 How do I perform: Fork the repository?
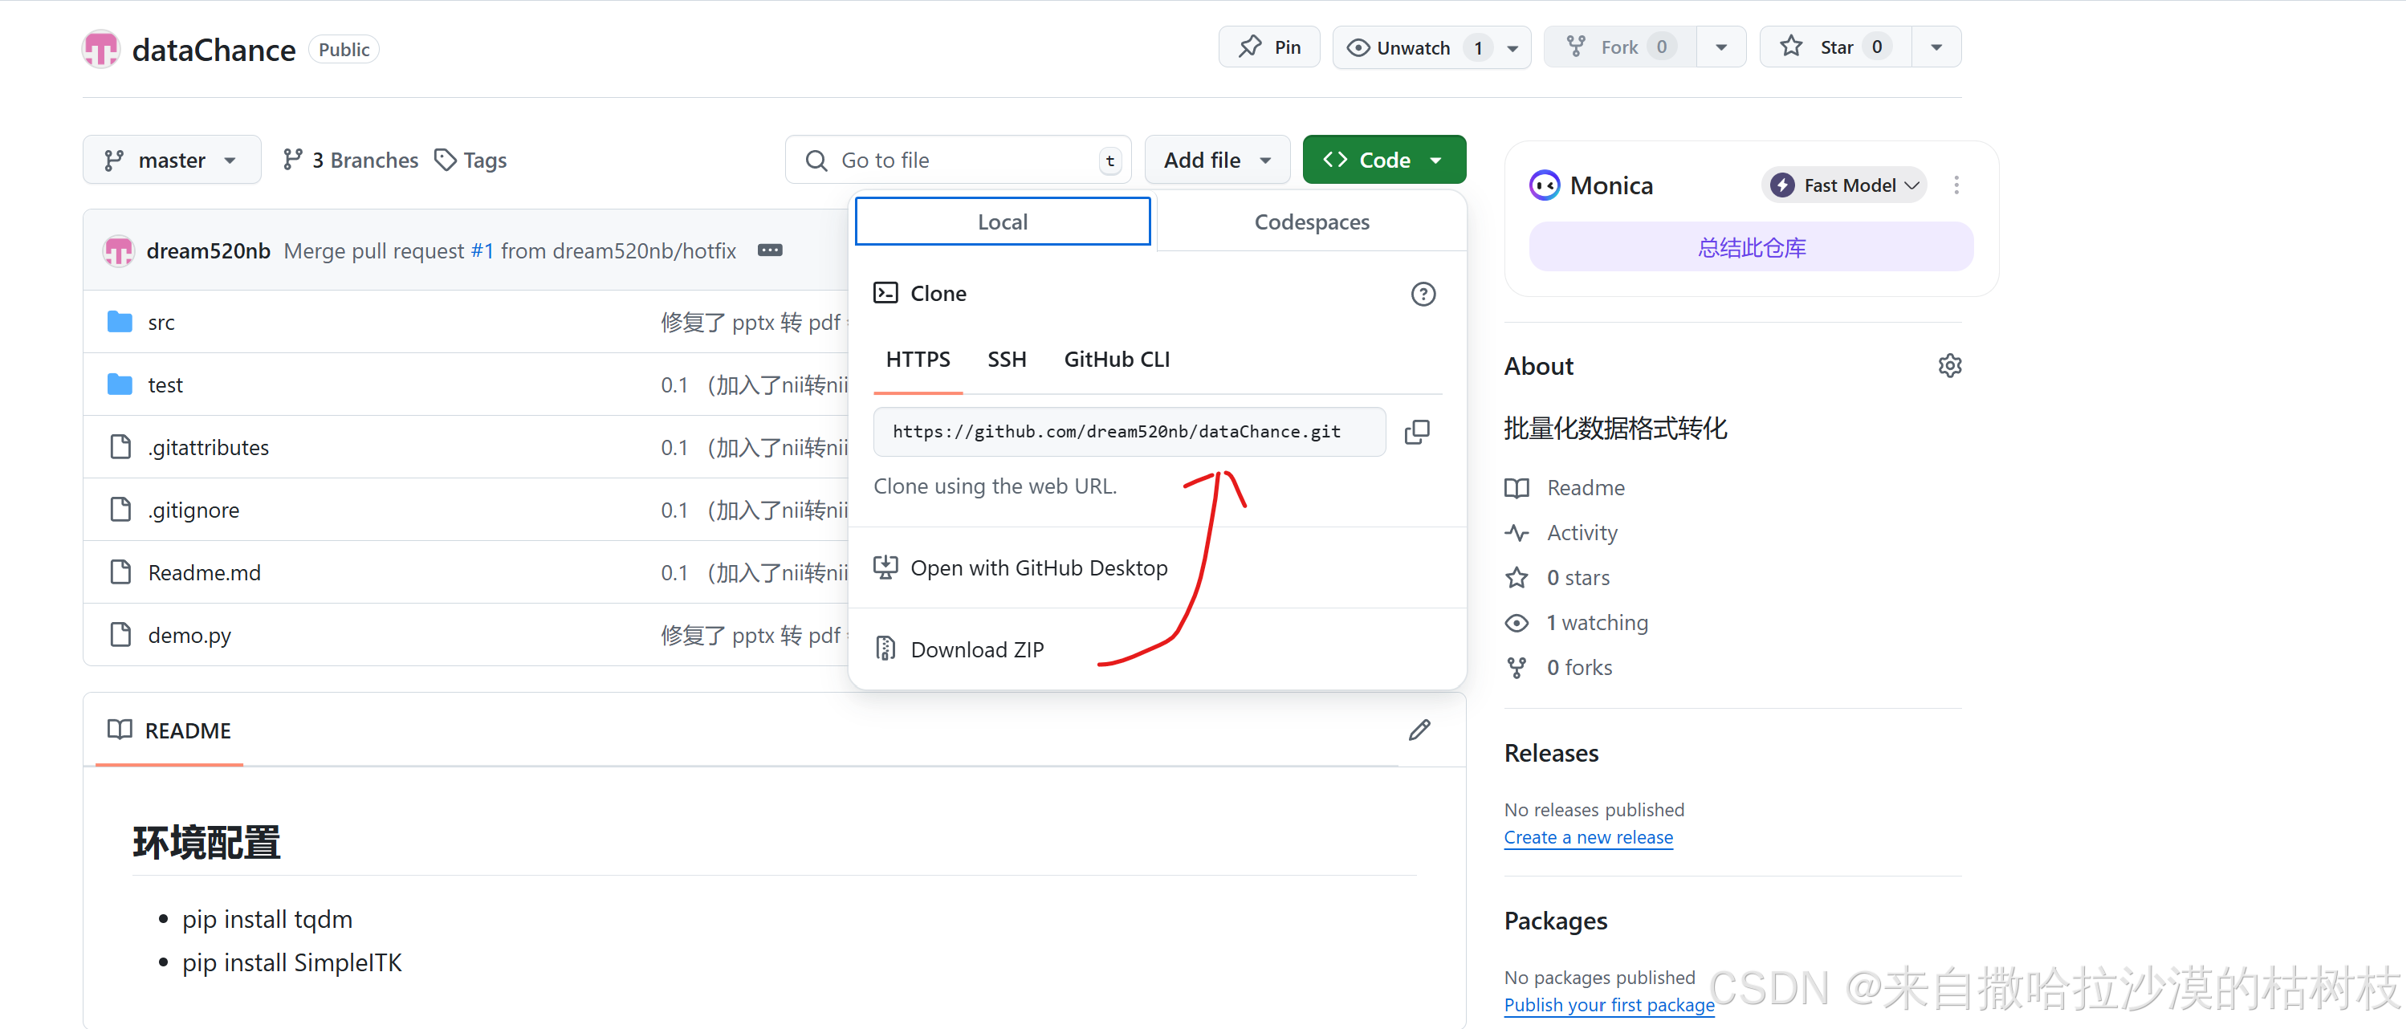click(1619, 47)
